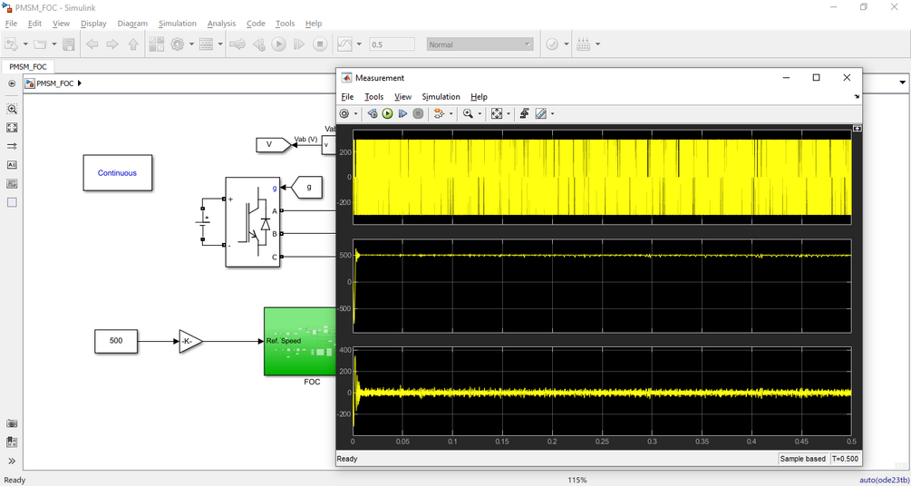This screenshot has width=911, height=486.
Task: Open the scope Configuration Properties gear
Action: (344, 114)
